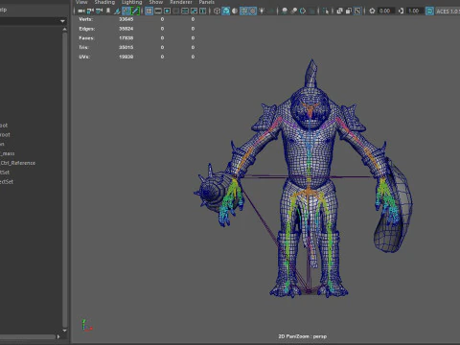Click the outliner scroll down arrow
460x345 pixels.
coord(65,331)
